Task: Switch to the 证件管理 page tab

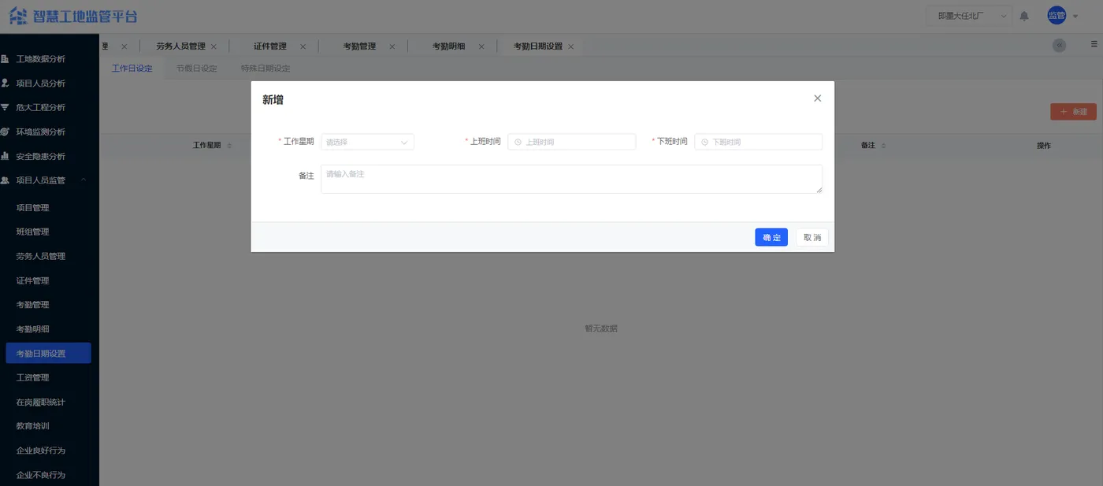Action: pyautogui.click(x=270, y=46)
